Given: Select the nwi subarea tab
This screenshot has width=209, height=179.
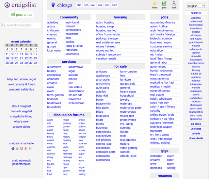Looking at the screenshot, I should click(x=107, y=5).
